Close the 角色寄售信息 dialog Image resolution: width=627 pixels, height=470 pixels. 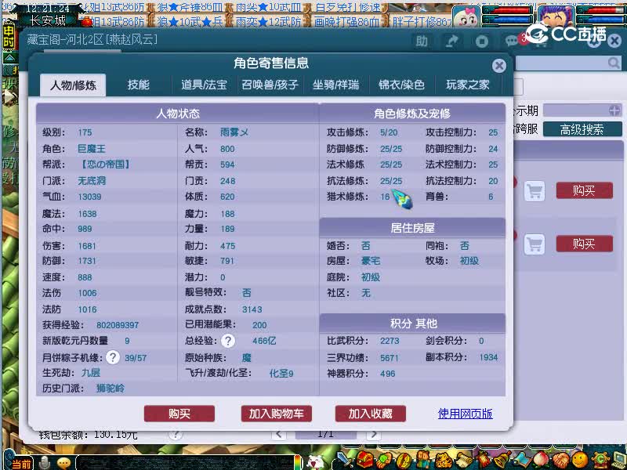tap(499, 66)
